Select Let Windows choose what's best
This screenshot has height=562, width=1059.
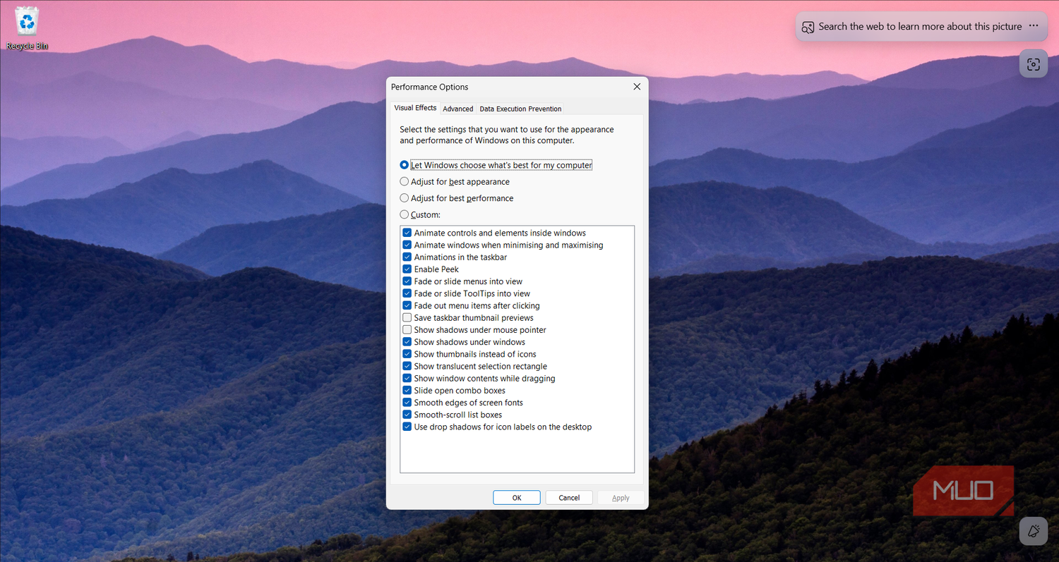[x=404, y=165]
